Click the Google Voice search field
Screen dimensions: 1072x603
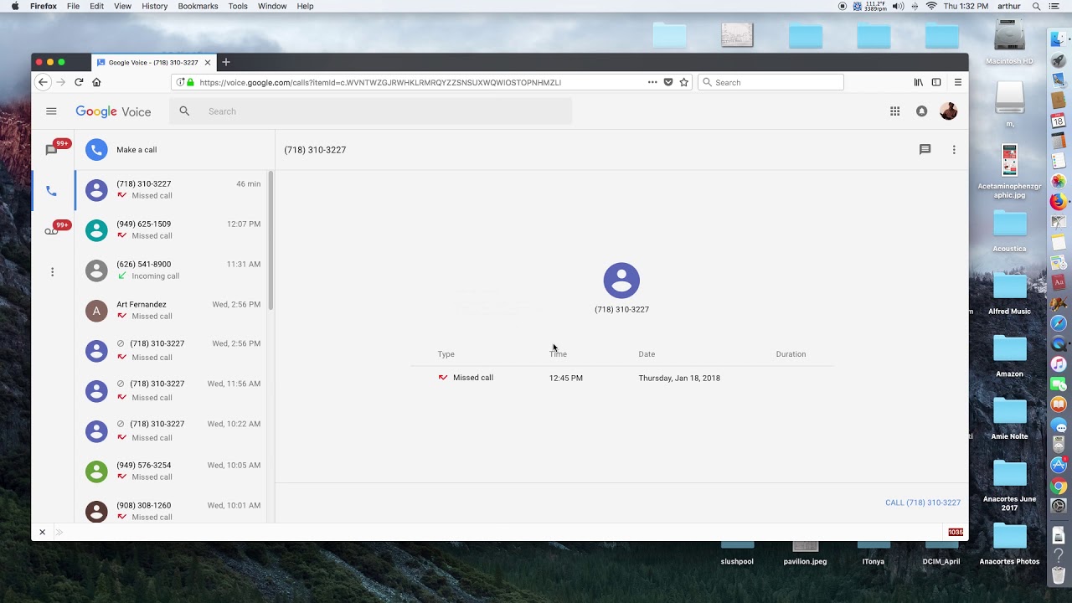pyautogui.click(x=370, y=111)
